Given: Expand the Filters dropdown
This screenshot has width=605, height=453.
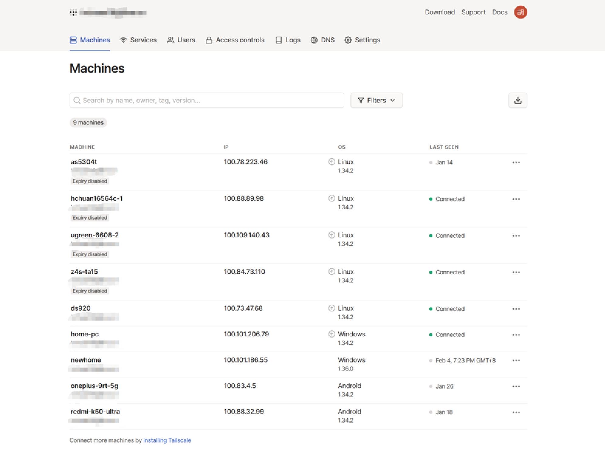Looking at the screenshot, I should 376,100.
